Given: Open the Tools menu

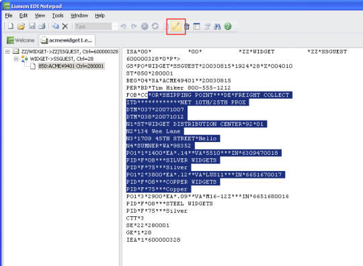Looking at the screenshot, I should point(58,15).
